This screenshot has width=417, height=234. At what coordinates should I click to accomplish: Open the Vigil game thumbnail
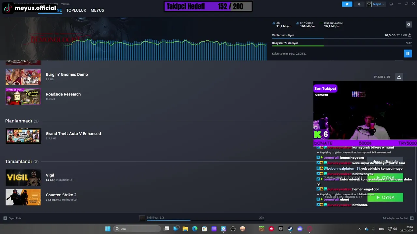(x=23, y=177)
